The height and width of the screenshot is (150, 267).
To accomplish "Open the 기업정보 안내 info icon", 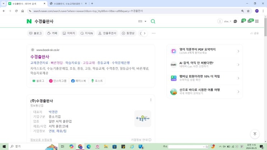I will [x=150, y=140].
